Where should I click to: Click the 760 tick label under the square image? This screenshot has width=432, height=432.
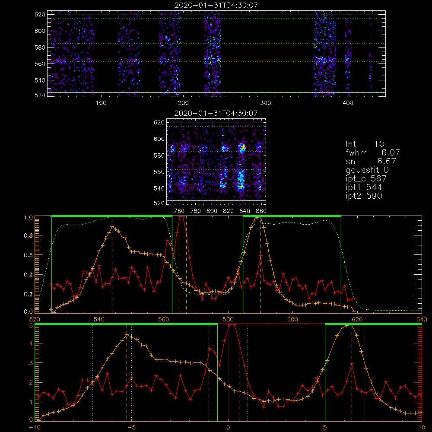click(179, 211)
